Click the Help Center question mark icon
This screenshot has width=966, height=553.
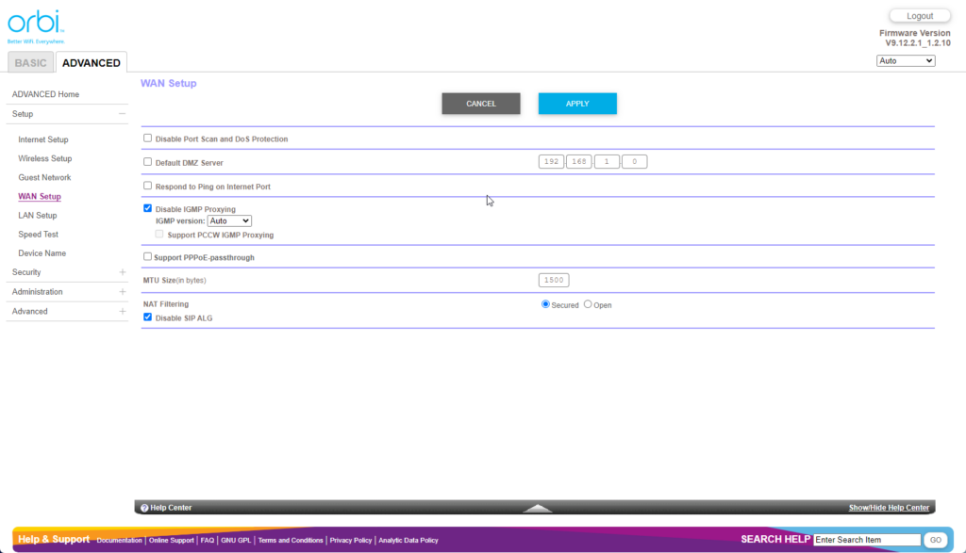[x=144, y=508]
